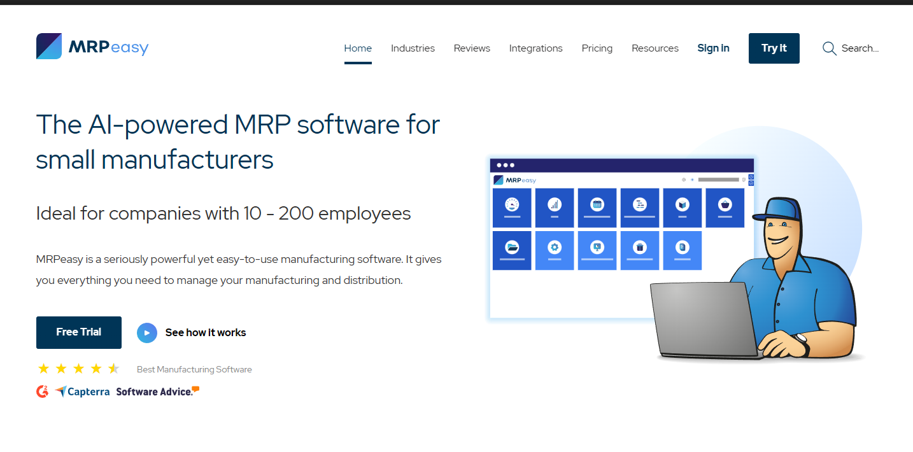Focus the Search... input field
The image size is (913, 452).
coord(860,48)
